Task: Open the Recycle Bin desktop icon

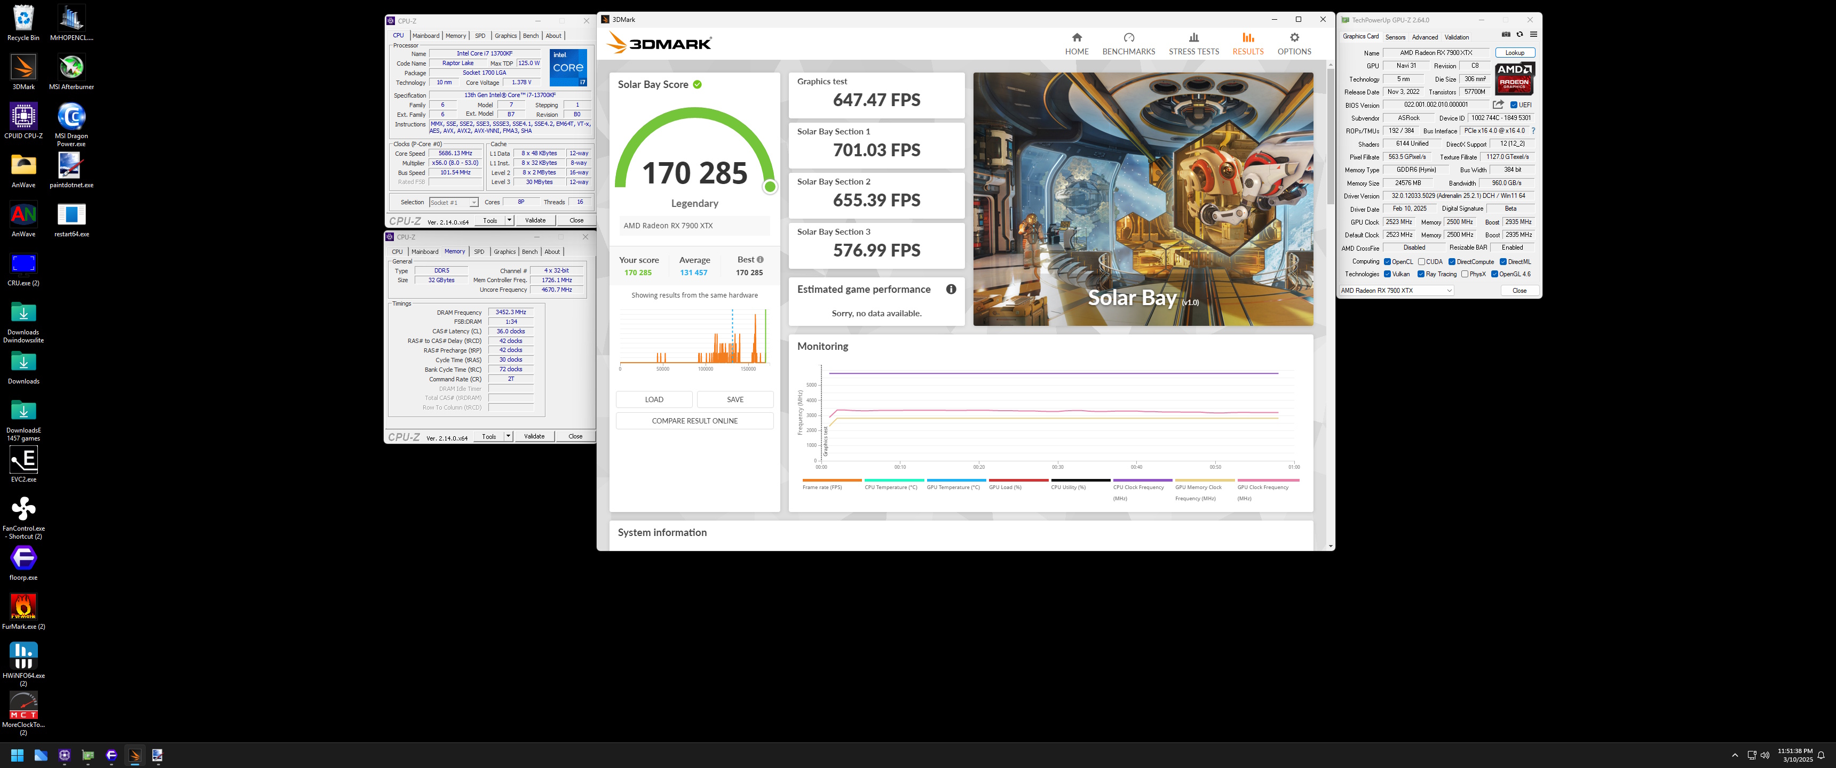Action: (x=23, y=23)
